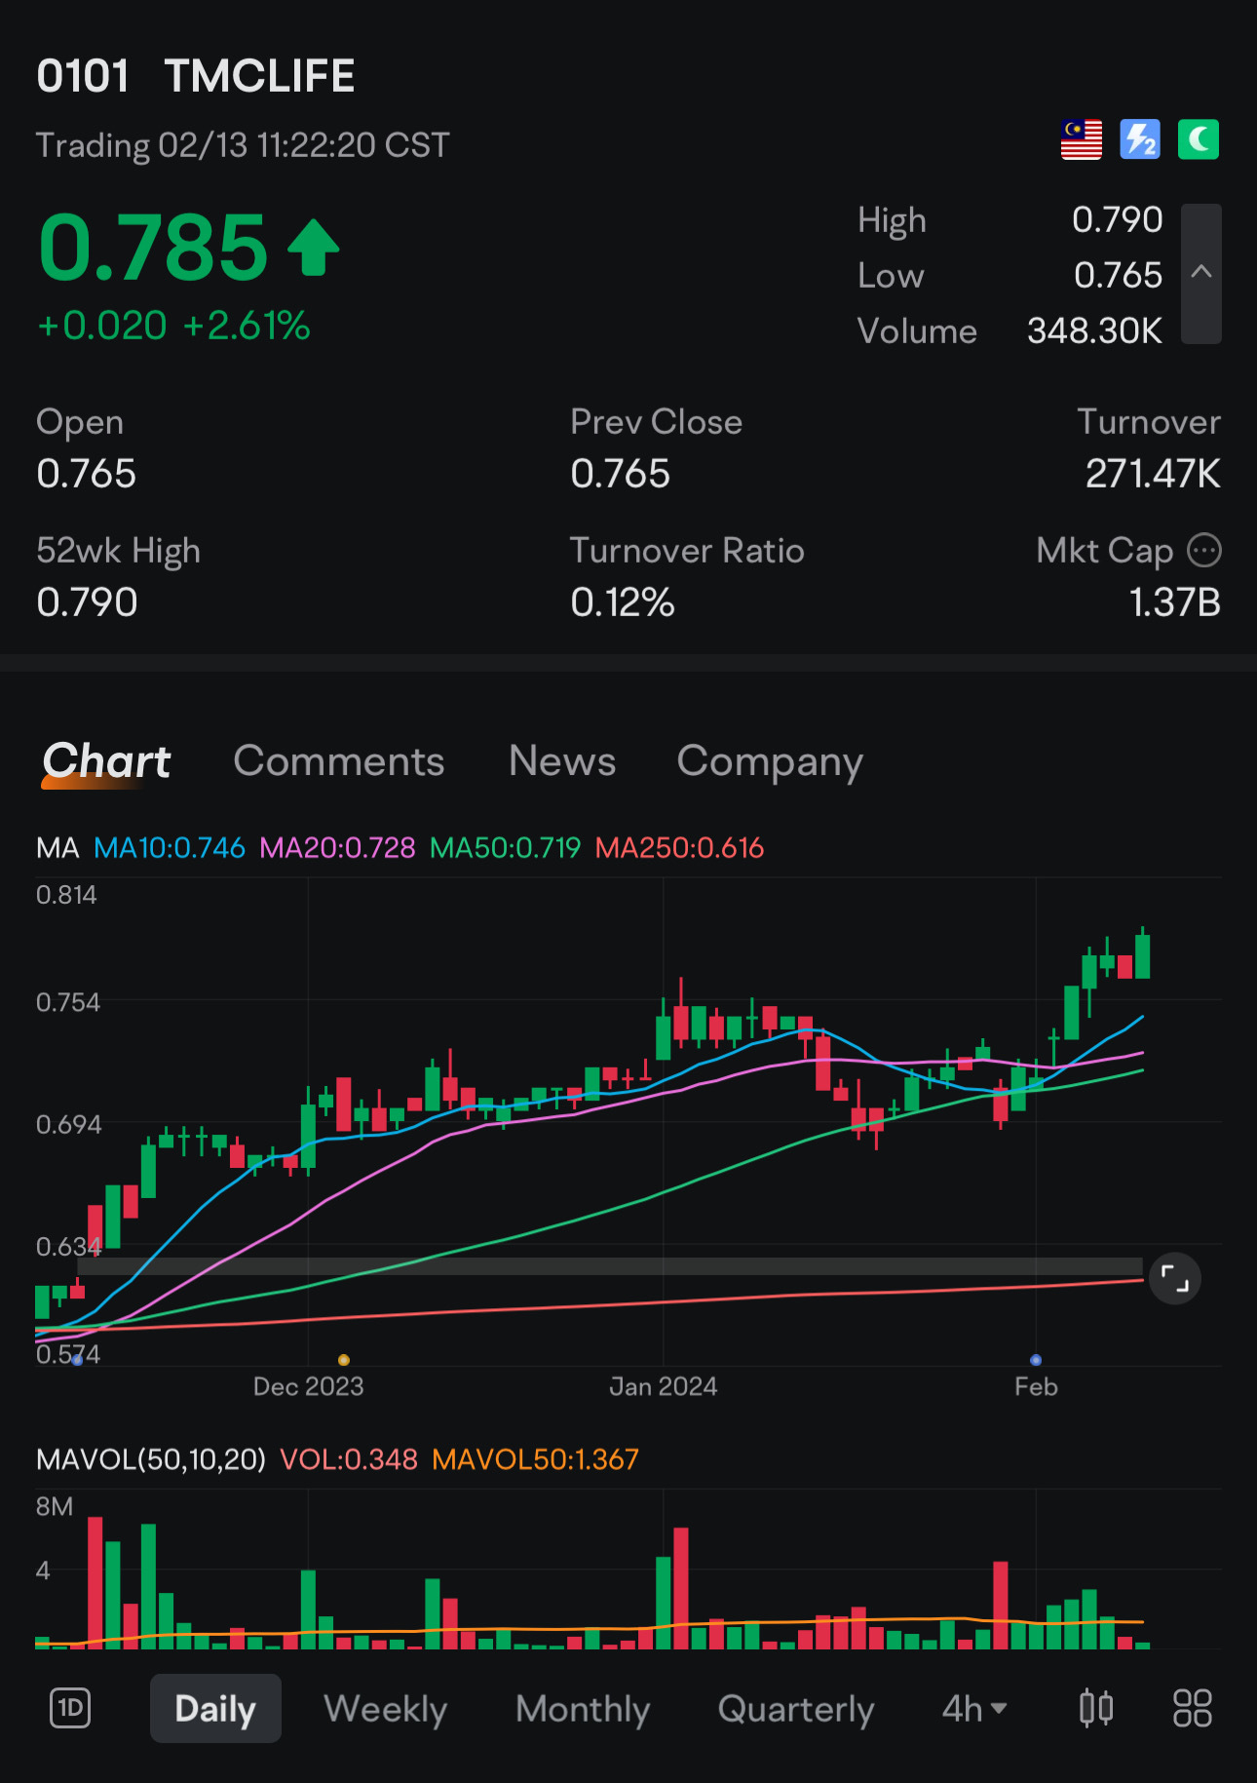The image size is (1257, 1783).
Task: Tap the Malaysia flag market icon
Action: (1082, 139)
